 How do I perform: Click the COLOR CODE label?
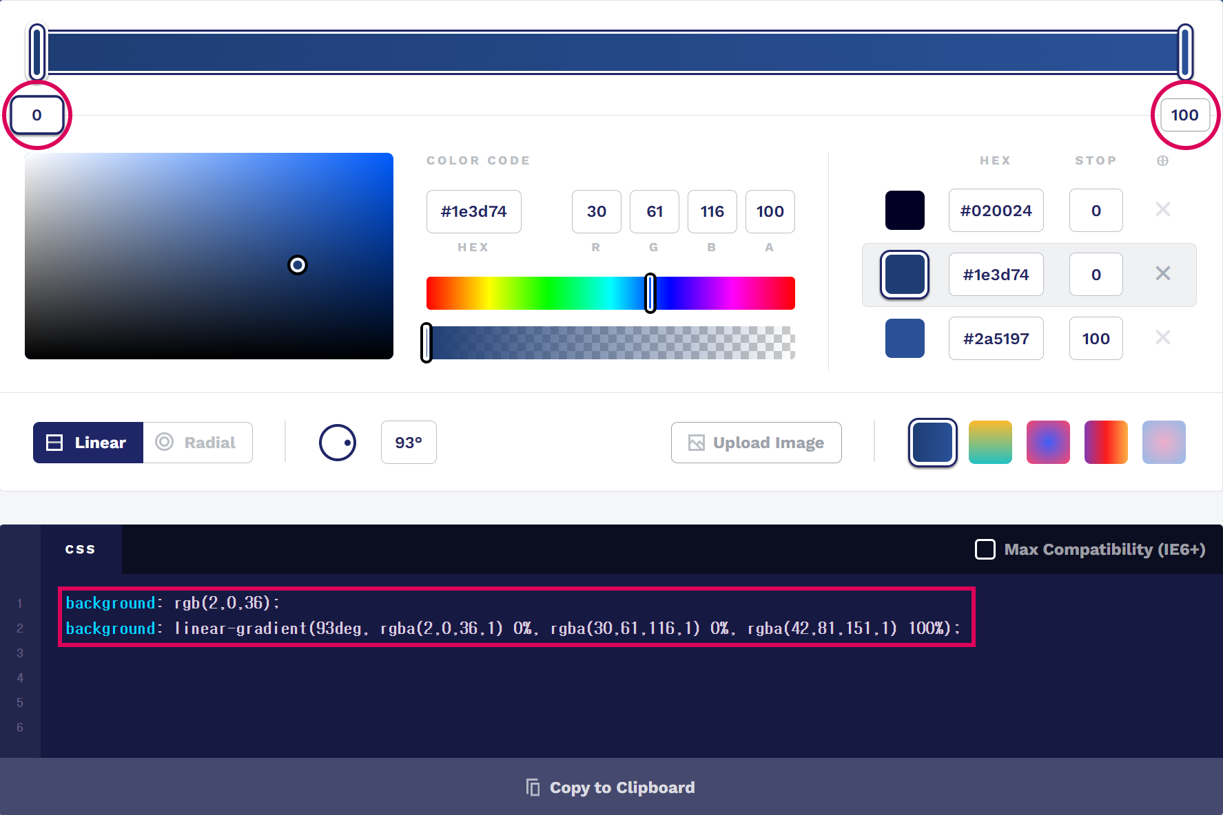tap(478, 160)
